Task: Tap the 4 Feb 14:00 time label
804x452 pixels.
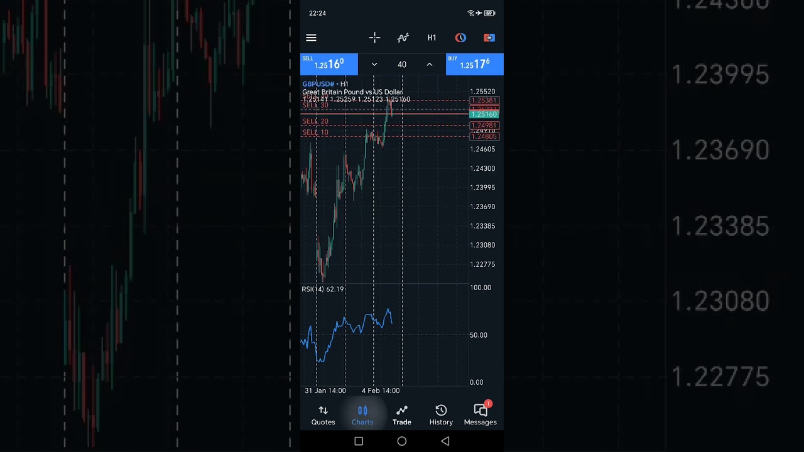Action: point(381,390)
